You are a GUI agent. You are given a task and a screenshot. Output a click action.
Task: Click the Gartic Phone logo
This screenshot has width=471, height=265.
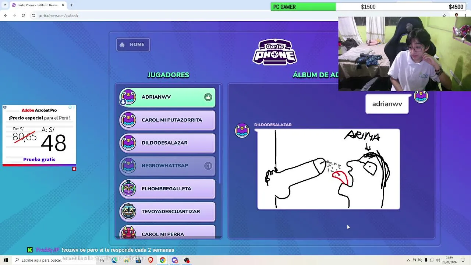click(275, 52)
